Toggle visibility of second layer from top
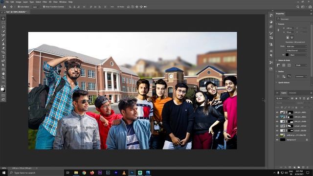313x176 pixels. click(x=277, y=117)
